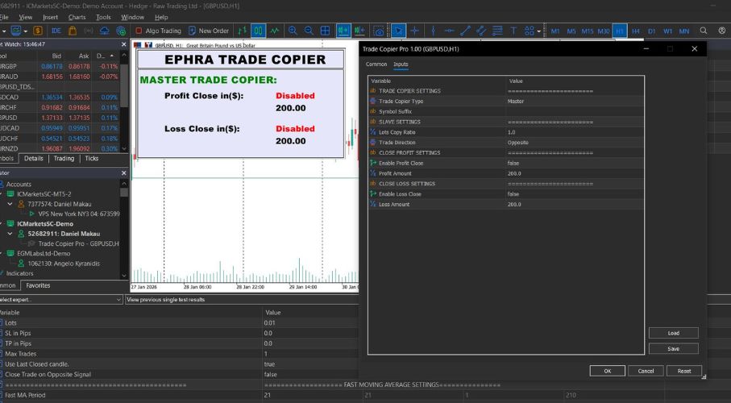The width and height of the screenshot is (731, 403).
Task: Open the search magnifier in toolbar
Action: pyautogui.click(x=704, y=31)
